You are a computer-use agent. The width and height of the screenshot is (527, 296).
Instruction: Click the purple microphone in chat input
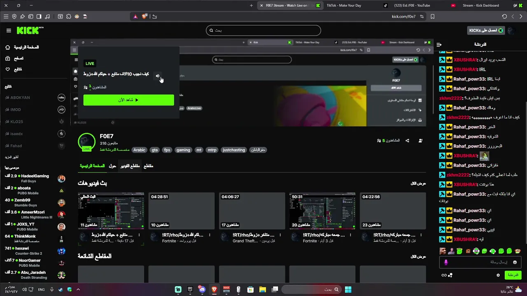[x=446, y=262]
